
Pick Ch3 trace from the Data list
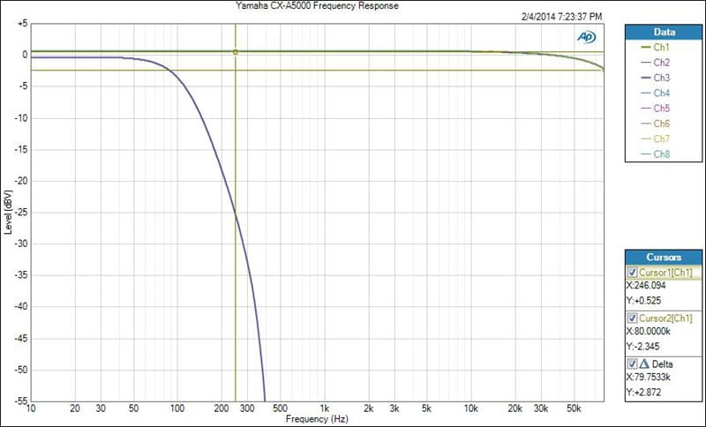pos(662,78)
